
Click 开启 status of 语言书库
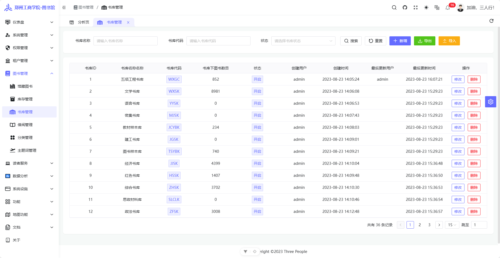coord(257,103)
